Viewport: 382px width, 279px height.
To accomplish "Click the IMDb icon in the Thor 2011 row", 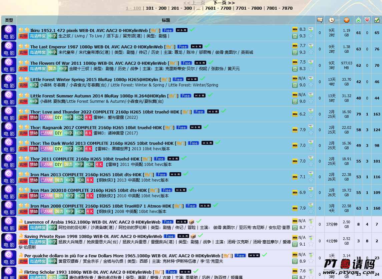I will (295, 161).
